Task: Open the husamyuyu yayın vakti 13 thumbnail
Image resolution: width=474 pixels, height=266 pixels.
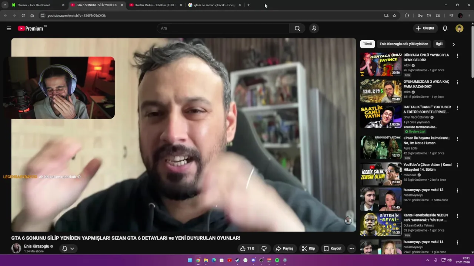Action: [x=381, y=199]
